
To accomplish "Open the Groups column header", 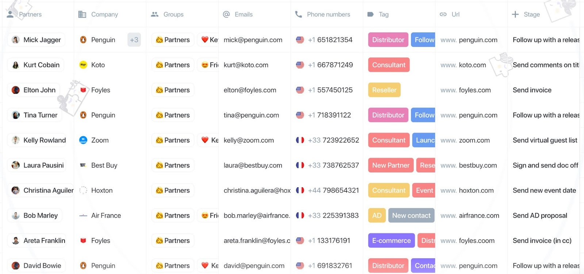I will [x=173, y=15].
